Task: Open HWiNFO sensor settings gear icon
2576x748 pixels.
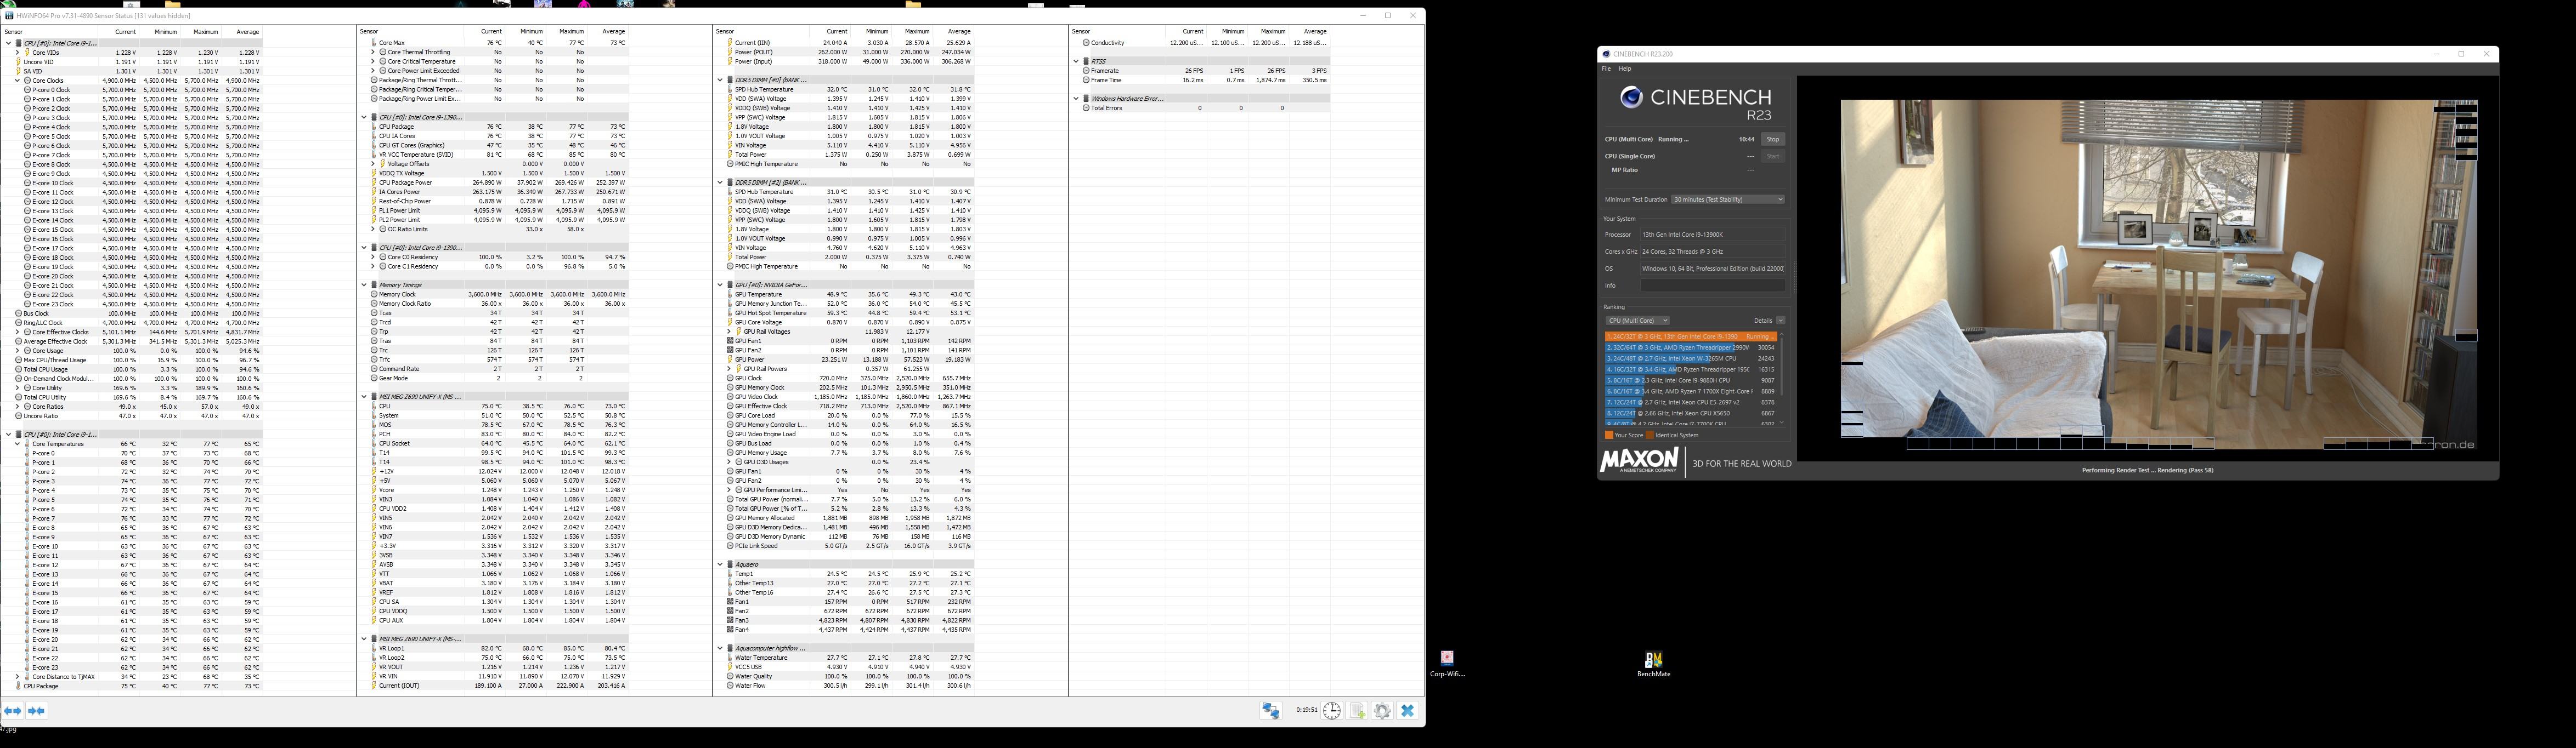Action: (1382, 711)
